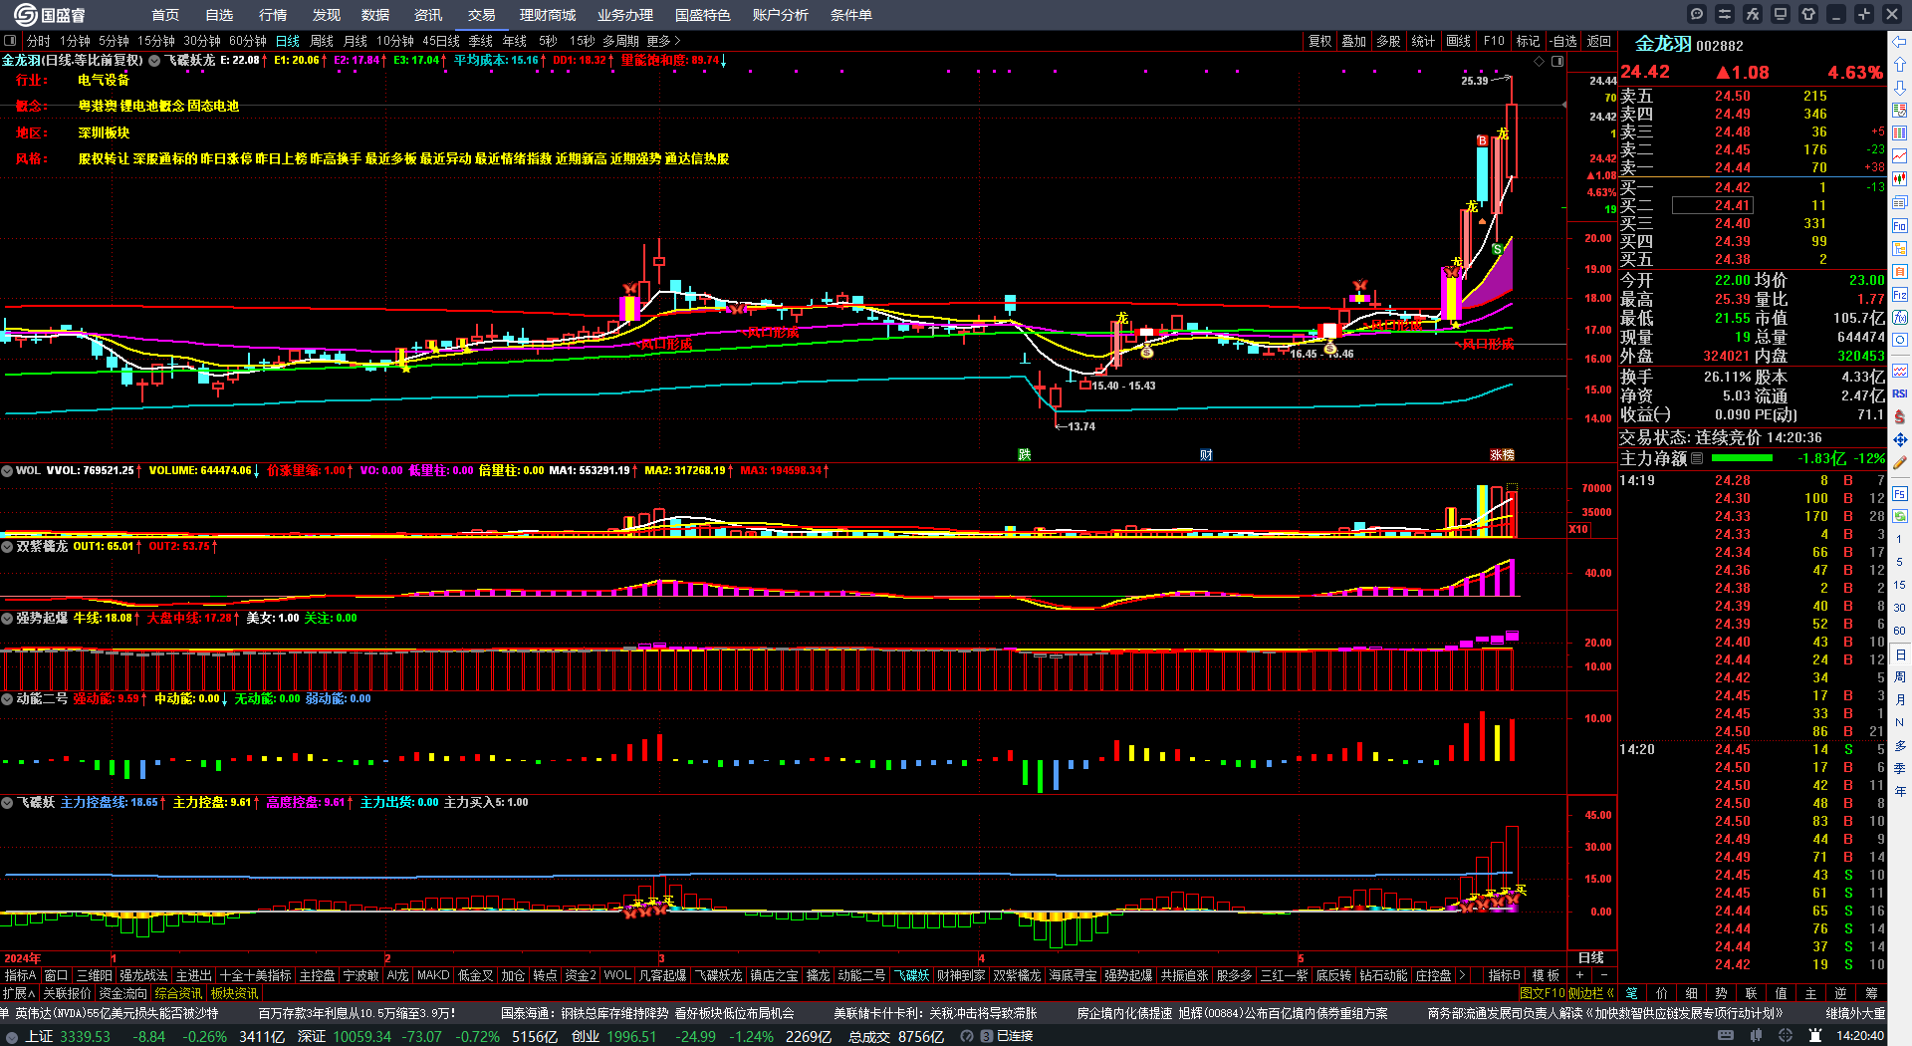Open 图文F10 link

[1543, 993]
